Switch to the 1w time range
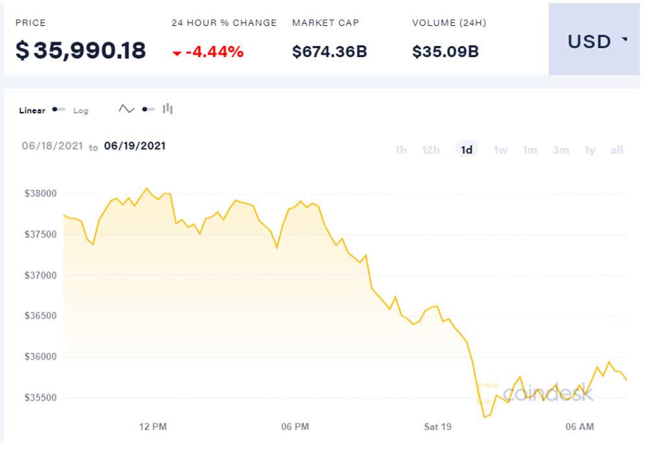Screen dimensions: 648x450 (x=500, y=150)
